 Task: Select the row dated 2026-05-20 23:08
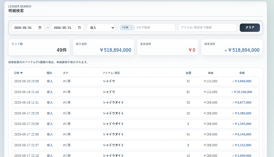pos(135,81)
